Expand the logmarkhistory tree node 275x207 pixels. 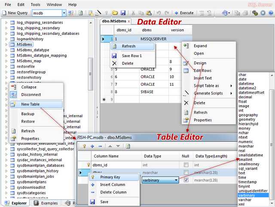click(x=6, y=39)
